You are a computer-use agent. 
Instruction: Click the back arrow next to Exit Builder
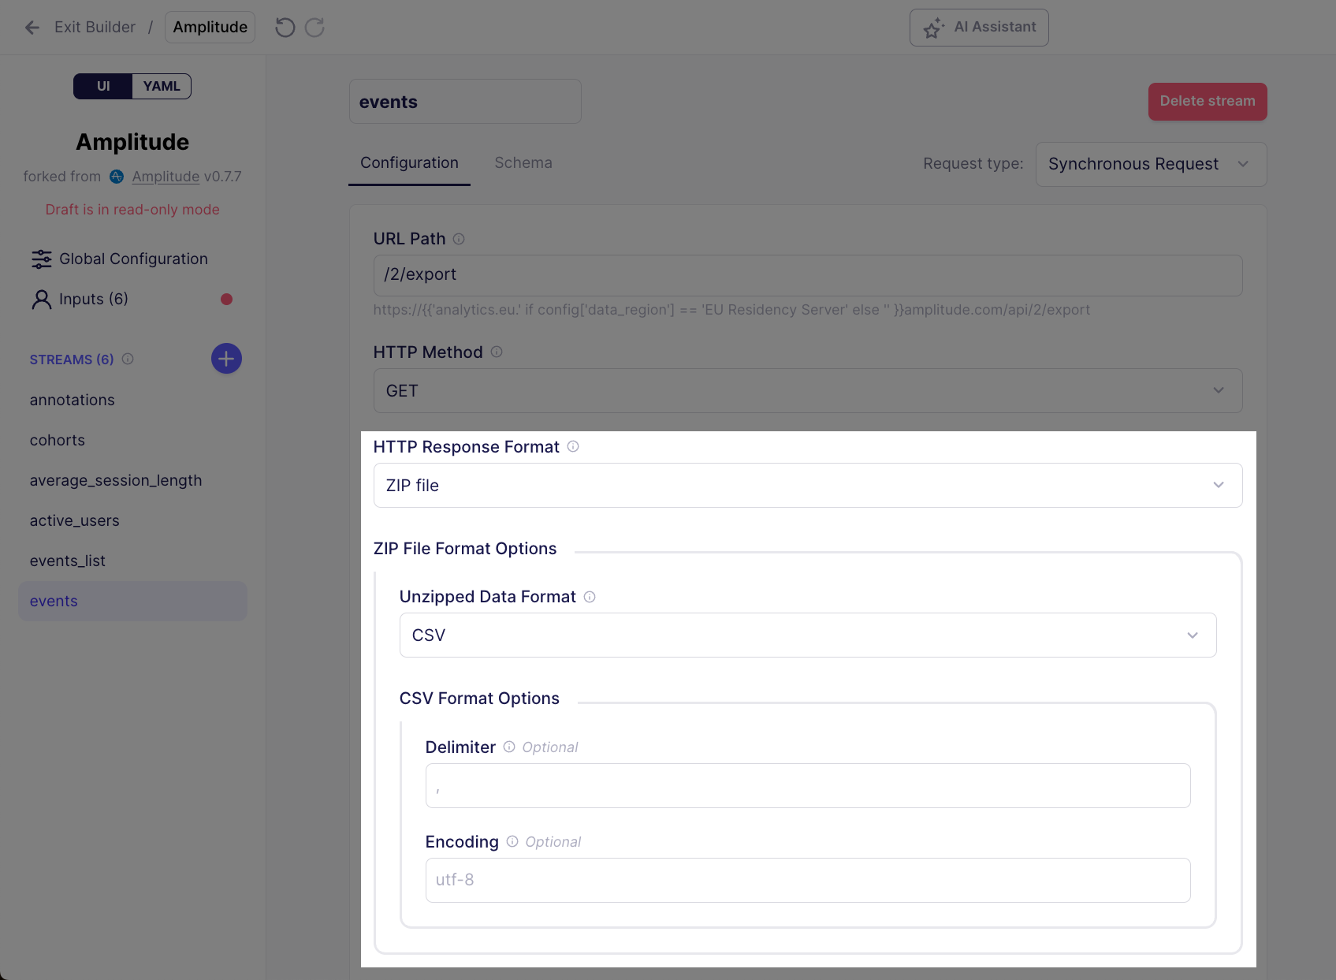point(32,27)
